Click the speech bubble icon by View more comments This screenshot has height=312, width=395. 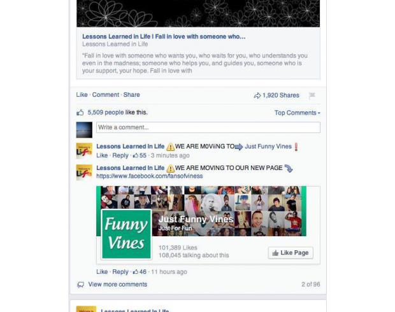pyautogui.click(x=81, y=285)
